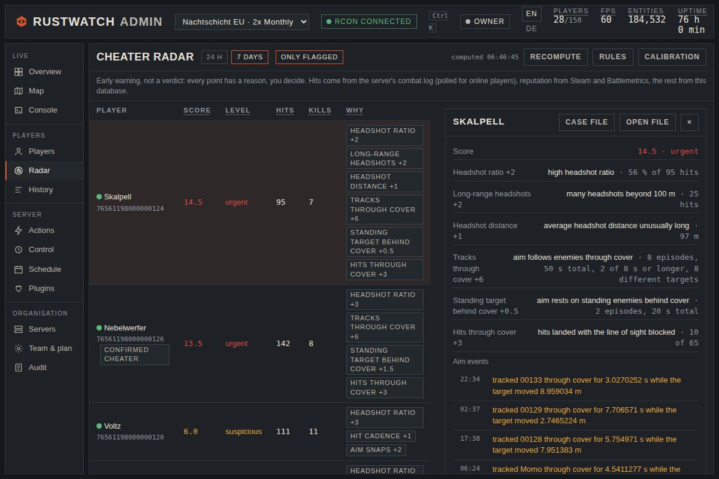Click the OPEN FILE button
Screen dimensions: 719x479
pyautogui.click(x=647, y=122)
